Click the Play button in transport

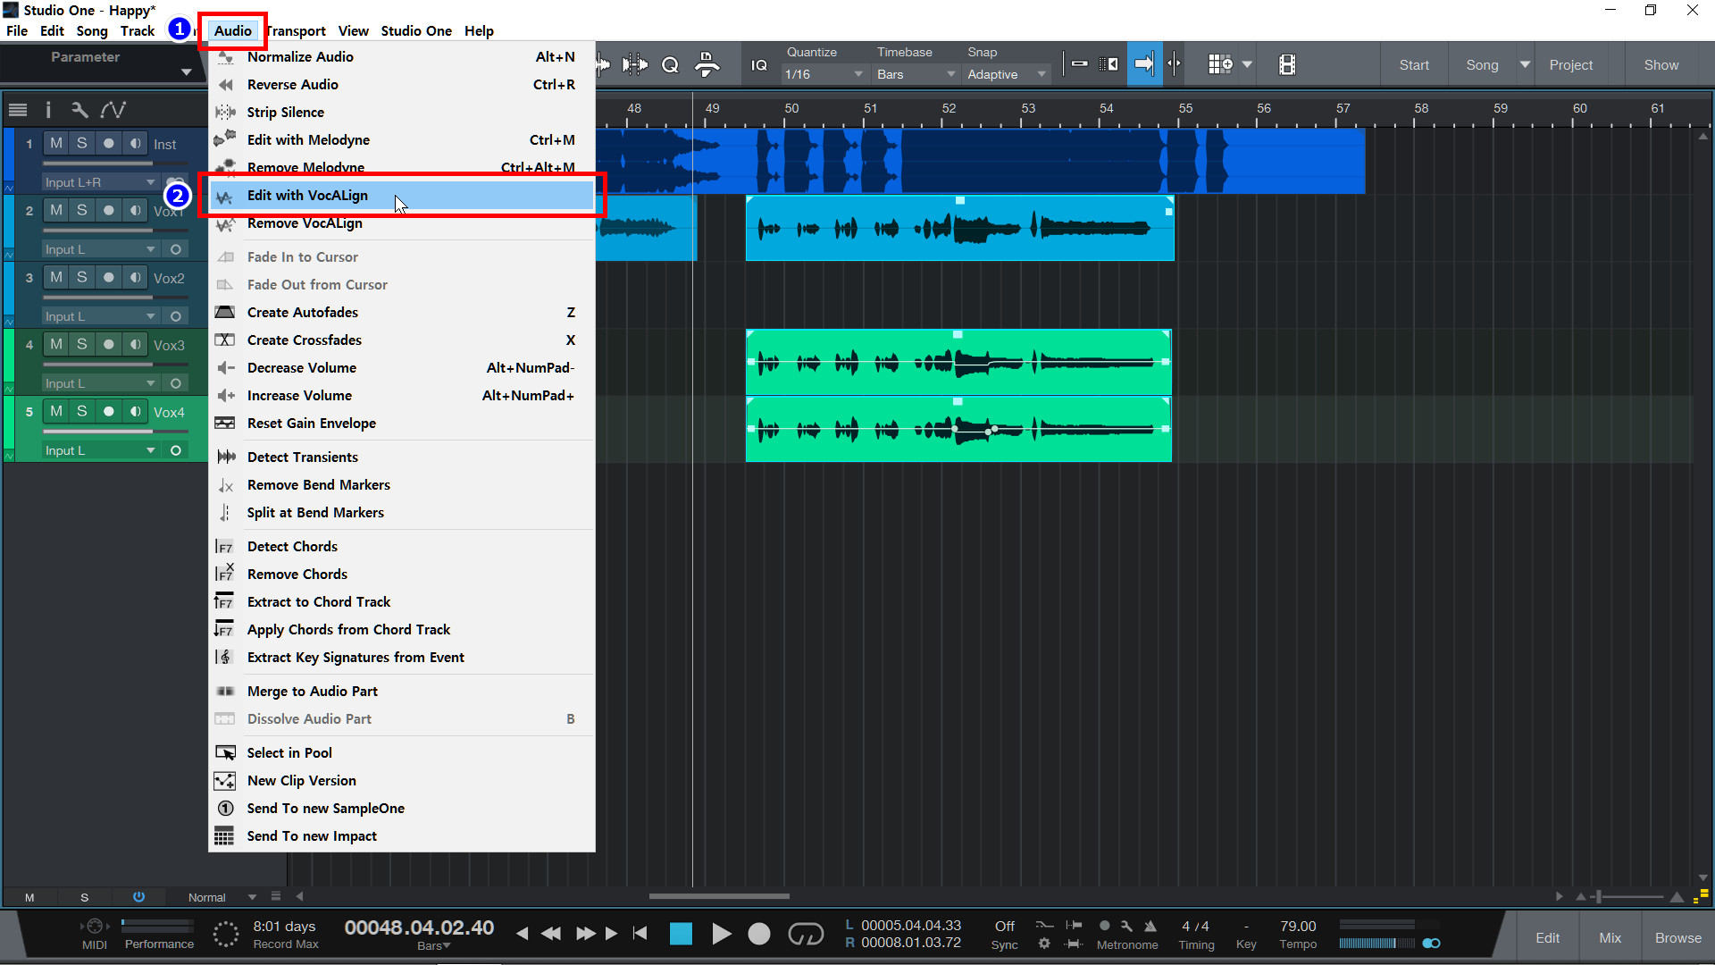click(x=721, y=934)
